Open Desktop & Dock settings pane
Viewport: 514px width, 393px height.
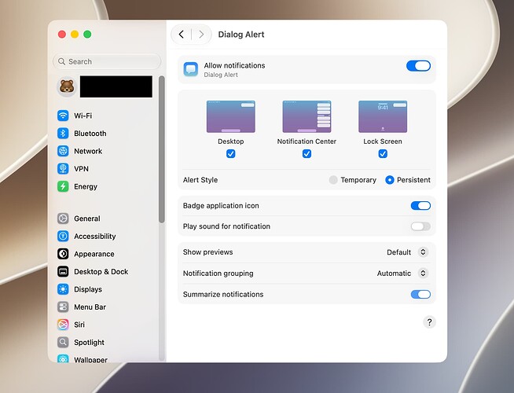(x=107, y=271)
